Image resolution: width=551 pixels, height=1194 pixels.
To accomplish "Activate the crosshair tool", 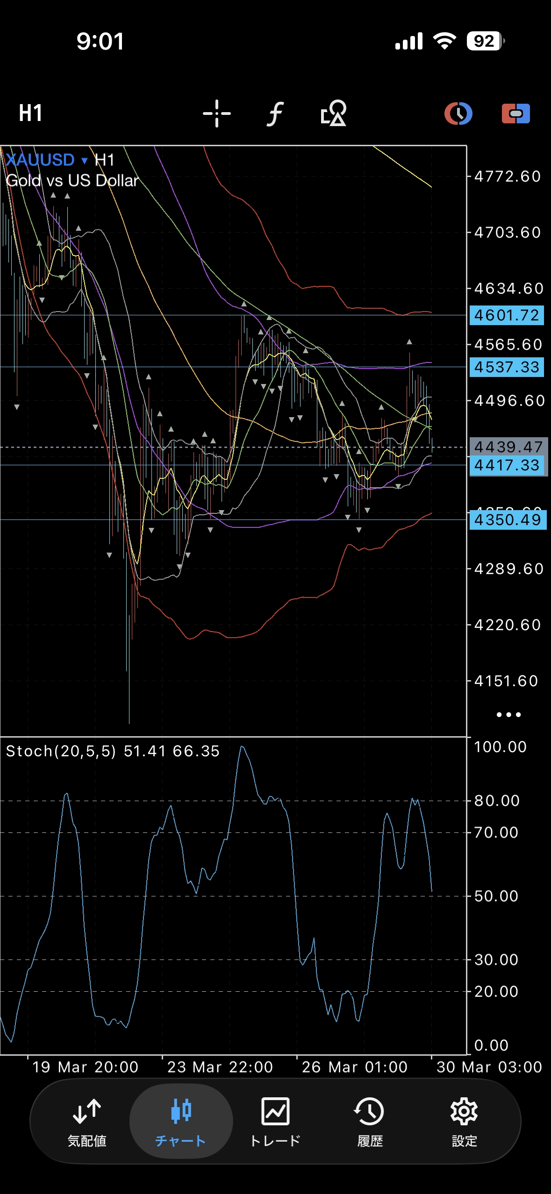I will [x=216, y=114].
